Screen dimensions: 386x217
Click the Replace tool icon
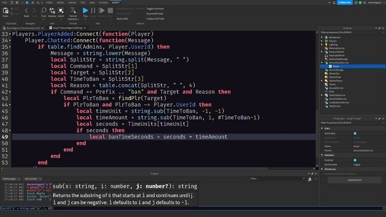[52, 10]
